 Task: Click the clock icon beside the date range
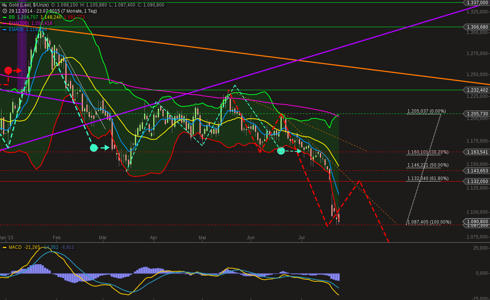pos(5,11)
